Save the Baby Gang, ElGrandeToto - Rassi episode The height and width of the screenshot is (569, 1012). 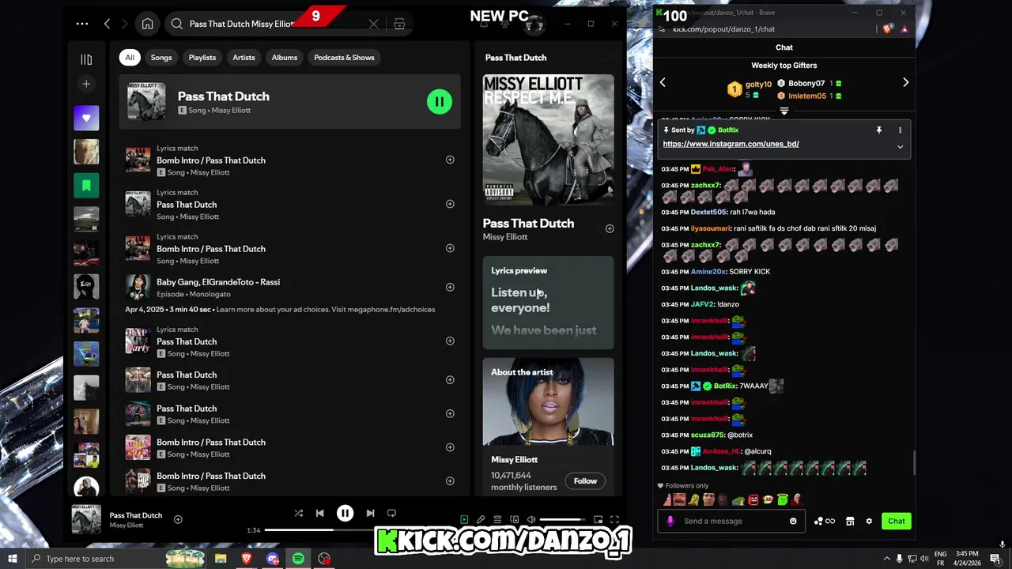coord(450,287)
